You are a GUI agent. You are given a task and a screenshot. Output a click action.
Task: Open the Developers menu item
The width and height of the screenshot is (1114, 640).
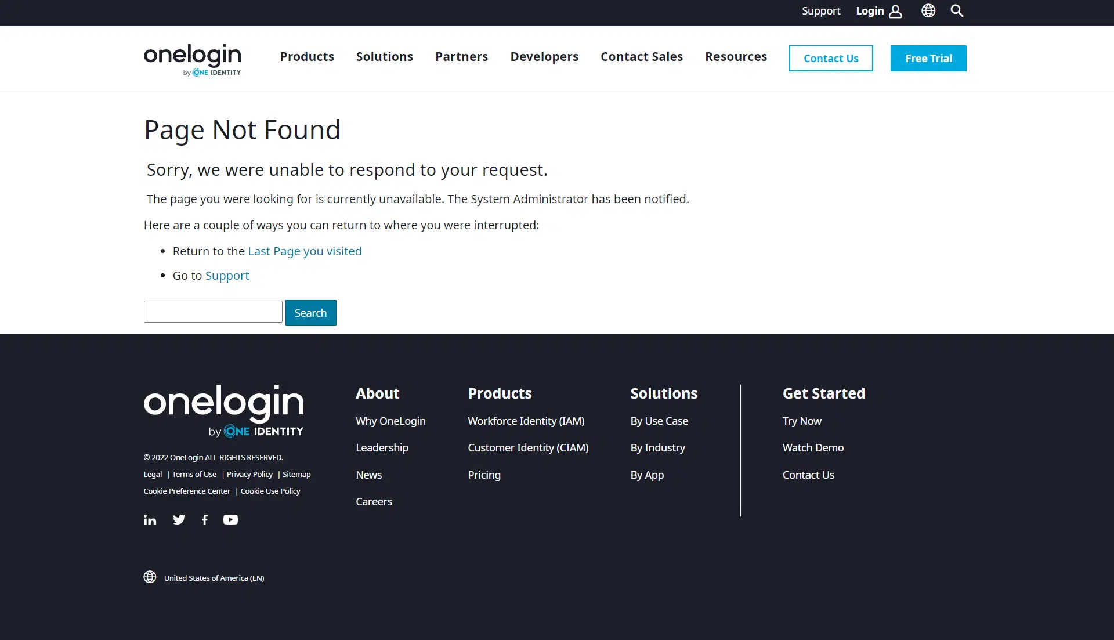coord(544,57)
